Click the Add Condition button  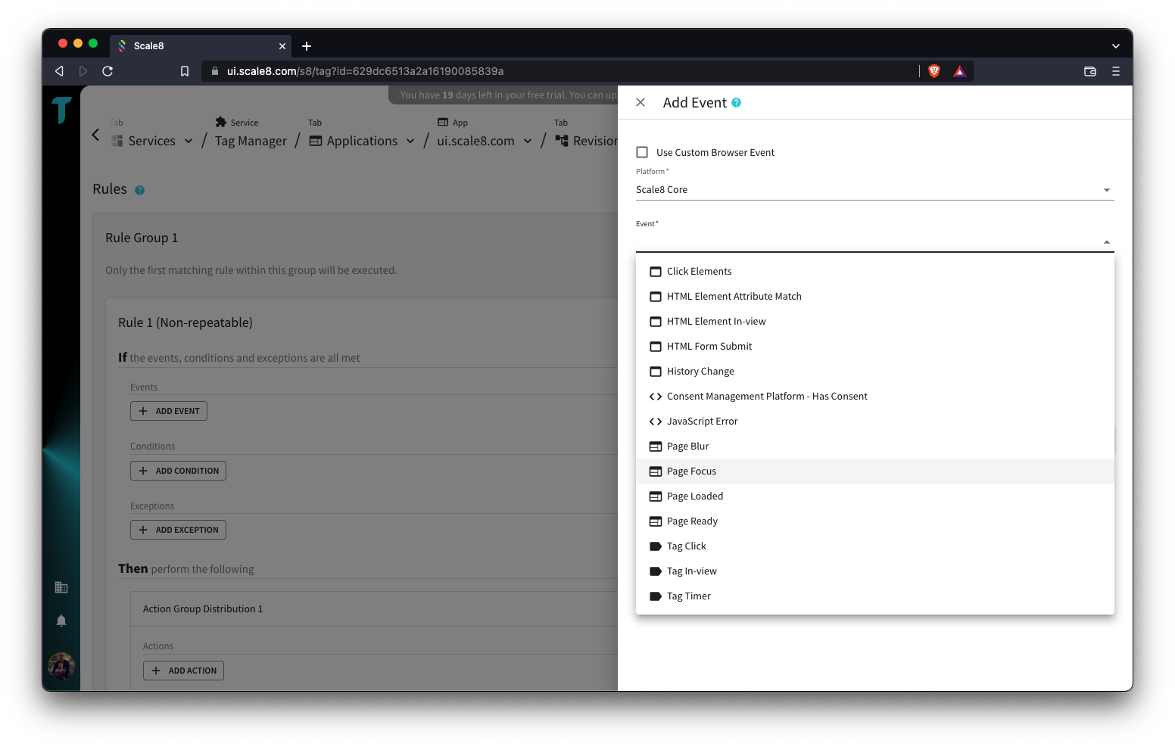pos(178,471)
